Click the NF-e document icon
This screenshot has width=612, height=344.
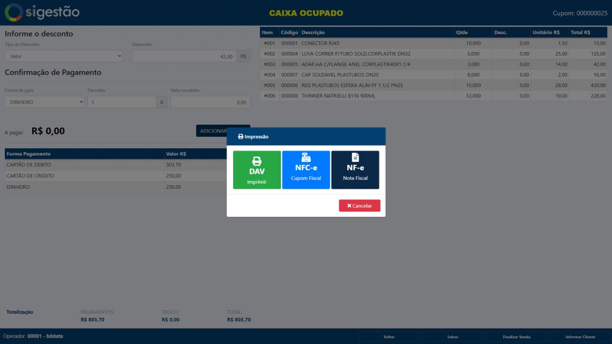[355, 157]
